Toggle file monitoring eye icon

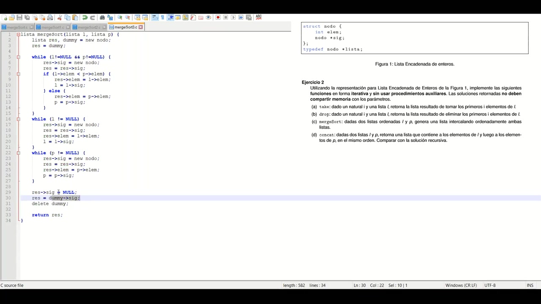tap(208, 17)
